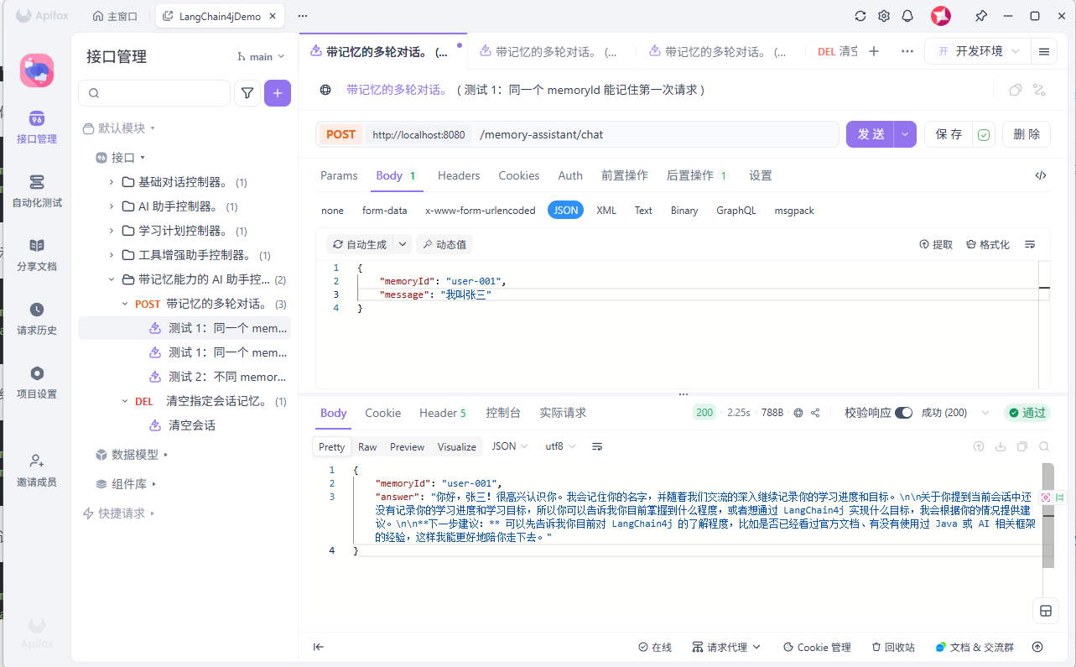Viewport: 1076px width, 667px height.
Task: Open Cookie 管理 in status bar
Action: pyautogui.click(x=817, y=647)
